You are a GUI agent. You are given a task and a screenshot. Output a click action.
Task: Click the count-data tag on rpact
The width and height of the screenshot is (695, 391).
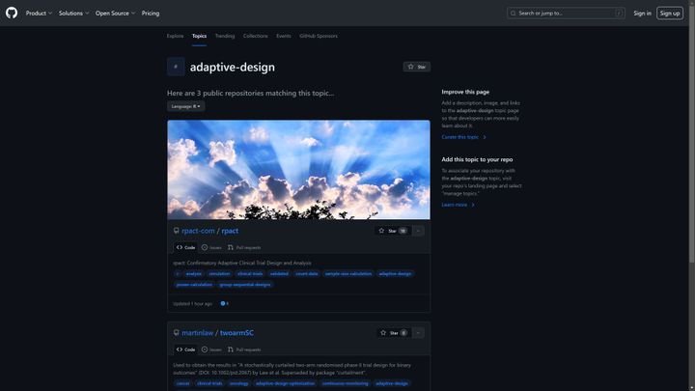coord(307,273)
